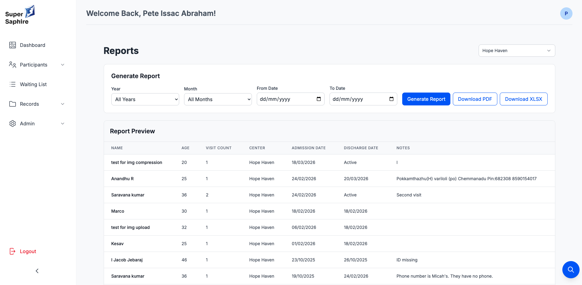Screen dimensions: 582x285
Task: Go to the Waiting List page
Action: (33, 84)
